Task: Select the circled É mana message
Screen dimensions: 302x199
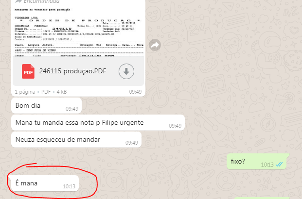Action: coord(45,183)
